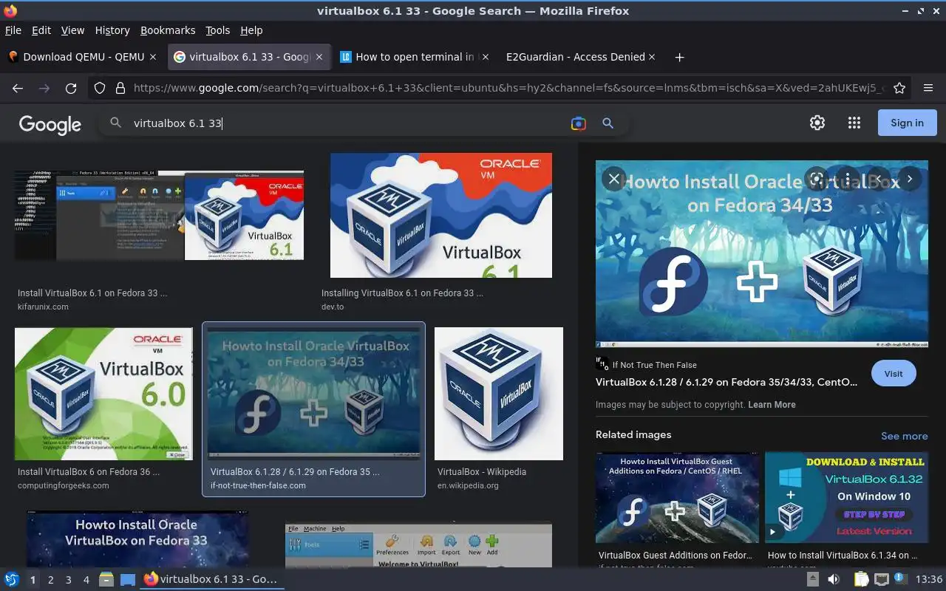Open the History menu

(112, 30)
